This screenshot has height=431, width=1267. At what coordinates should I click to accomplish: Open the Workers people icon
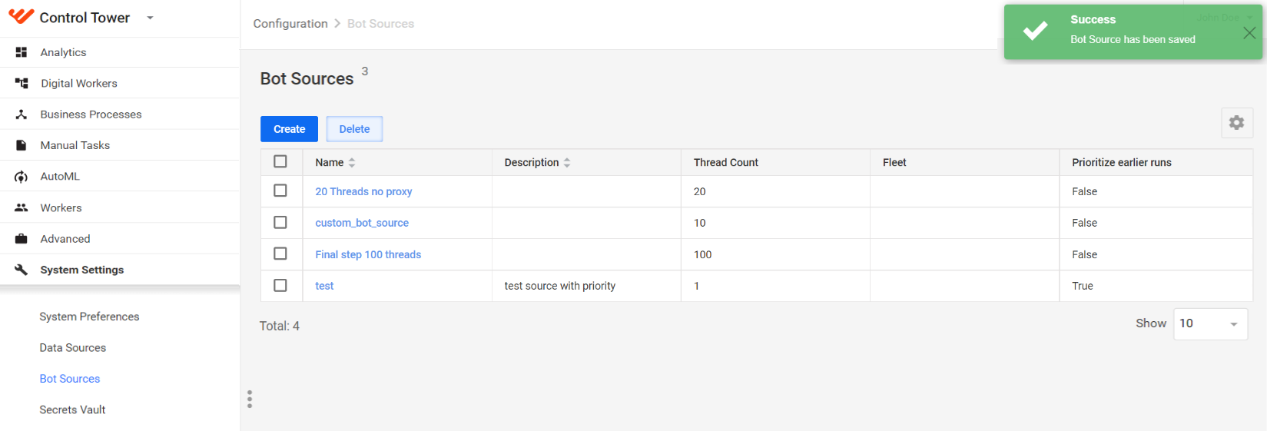click(x=22, y=207)
